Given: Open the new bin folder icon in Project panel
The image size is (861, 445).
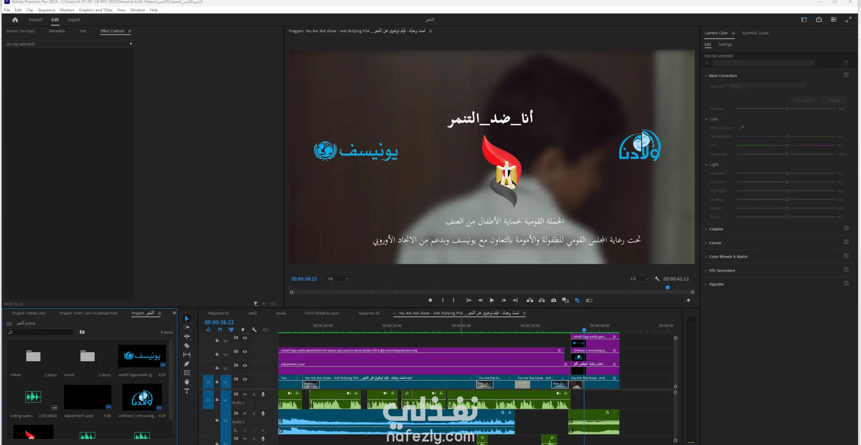Looking at the screenshot, I should pos(82,332).
